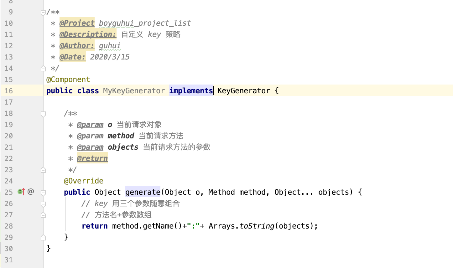This screenshot has width=453, height=268.
Task: Click line number 16 in the gutter
Action: click(x=9, y=91)
